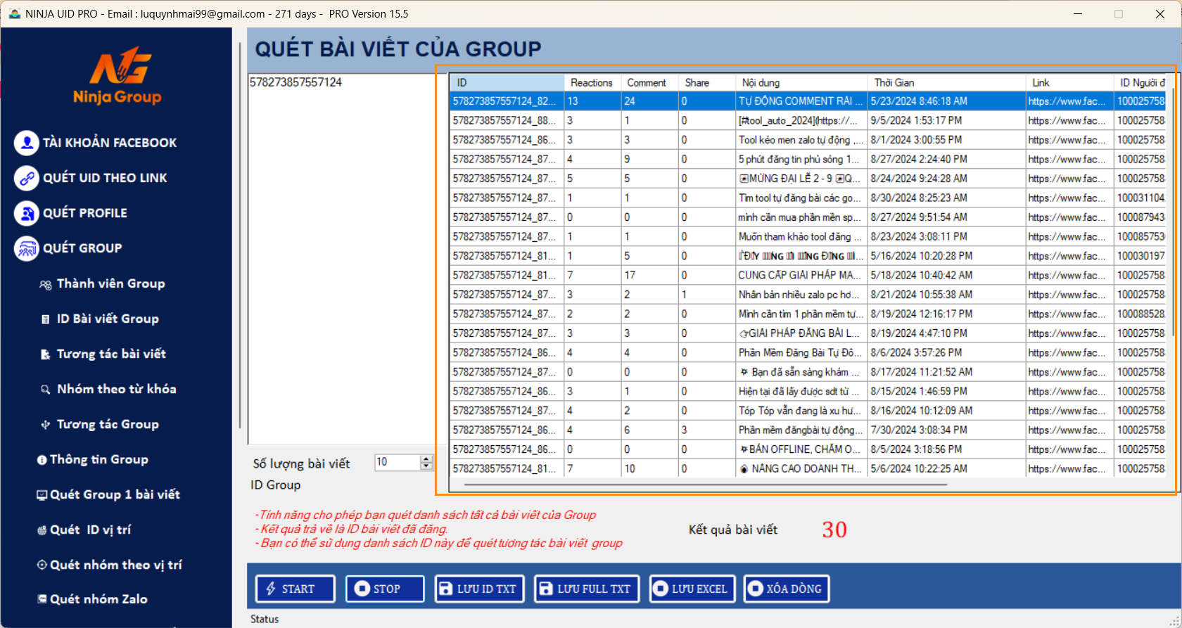This screenshot has width=1182, height=628.
Task: Select row dated 8/21/2024 10:55:38 AM
Action: click(808, 295)
